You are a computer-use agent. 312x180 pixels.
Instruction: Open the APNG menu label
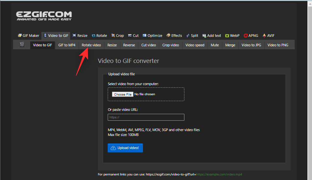253,36
